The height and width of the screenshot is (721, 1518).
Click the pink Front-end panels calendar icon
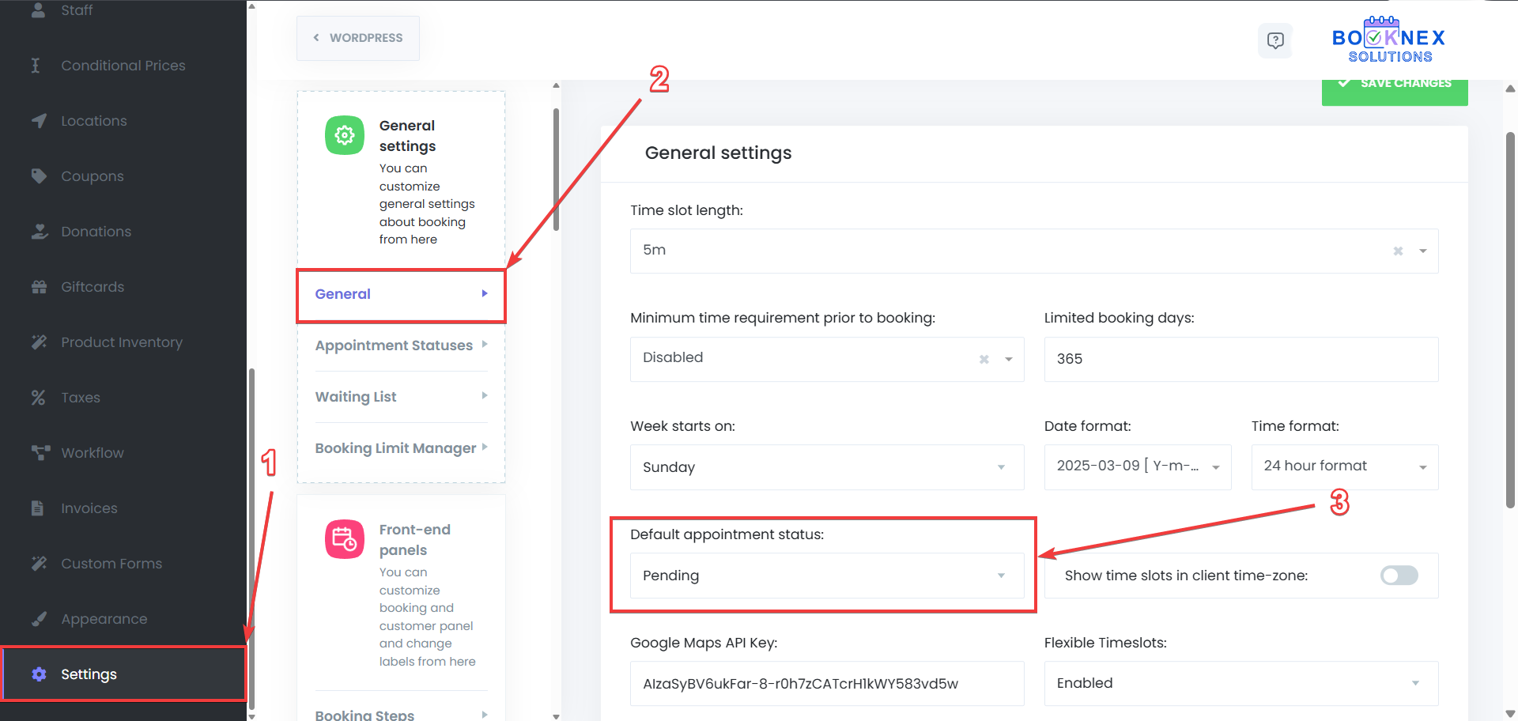tap(345, 539)
